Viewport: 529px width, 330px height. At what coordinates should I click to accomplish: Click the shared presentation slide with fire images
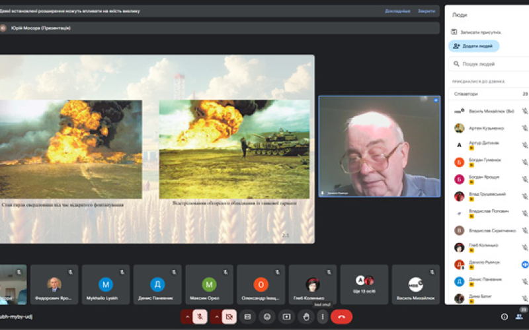157,149
